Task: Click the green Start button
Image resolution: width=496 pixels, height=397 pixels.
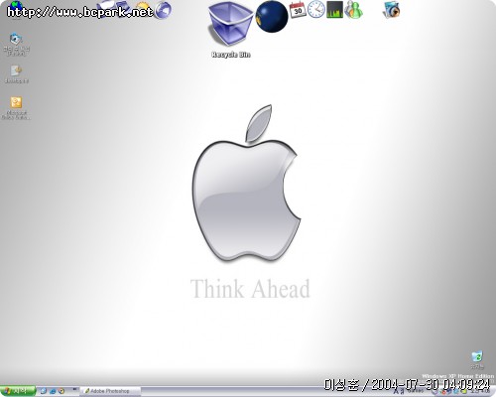Action: tap(18, 391)
